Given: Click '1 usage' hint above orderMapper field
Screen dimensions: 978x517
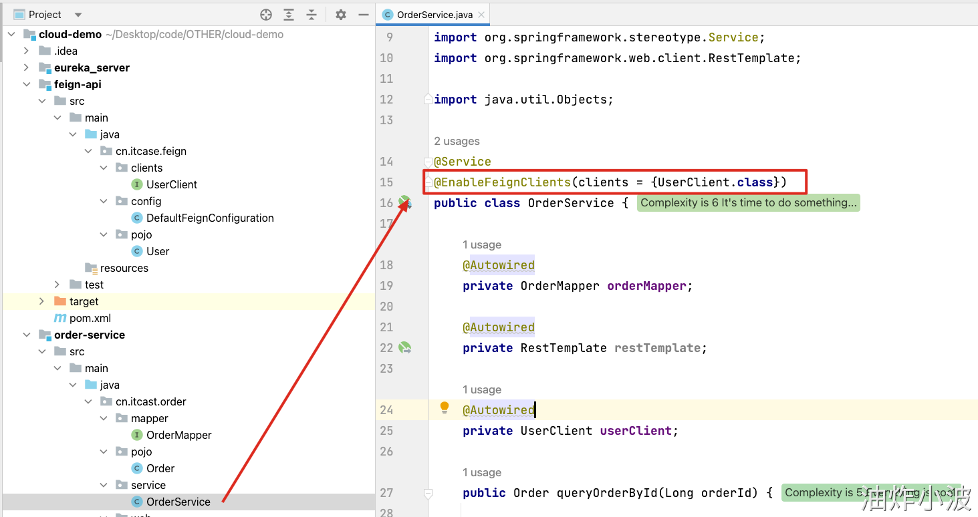Looking at the screenshot, I should point(482,244).
